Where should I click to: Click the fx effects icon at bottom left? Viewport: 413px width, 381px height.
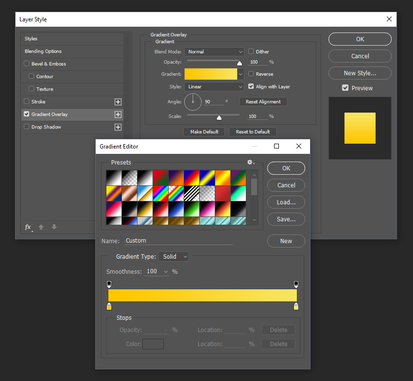(28, 227)
